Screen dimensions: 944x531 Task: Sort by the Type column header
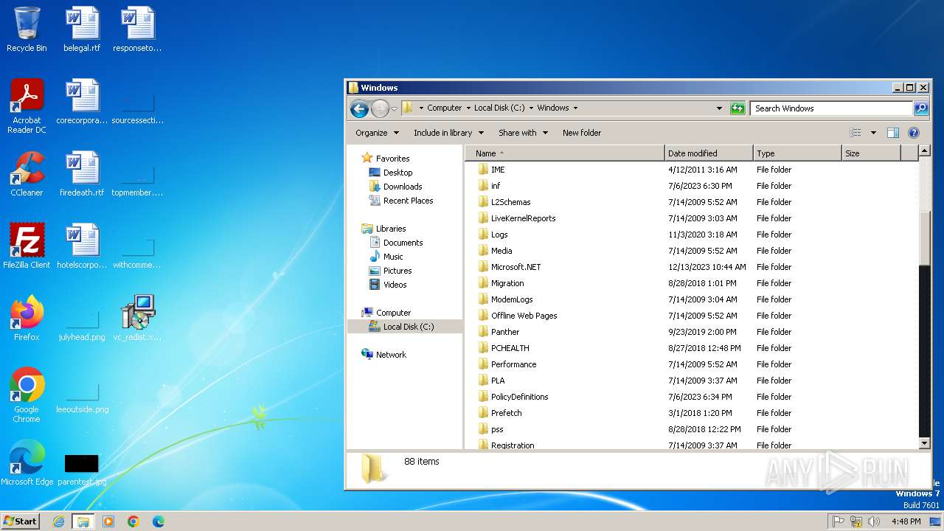pos(797,153)
